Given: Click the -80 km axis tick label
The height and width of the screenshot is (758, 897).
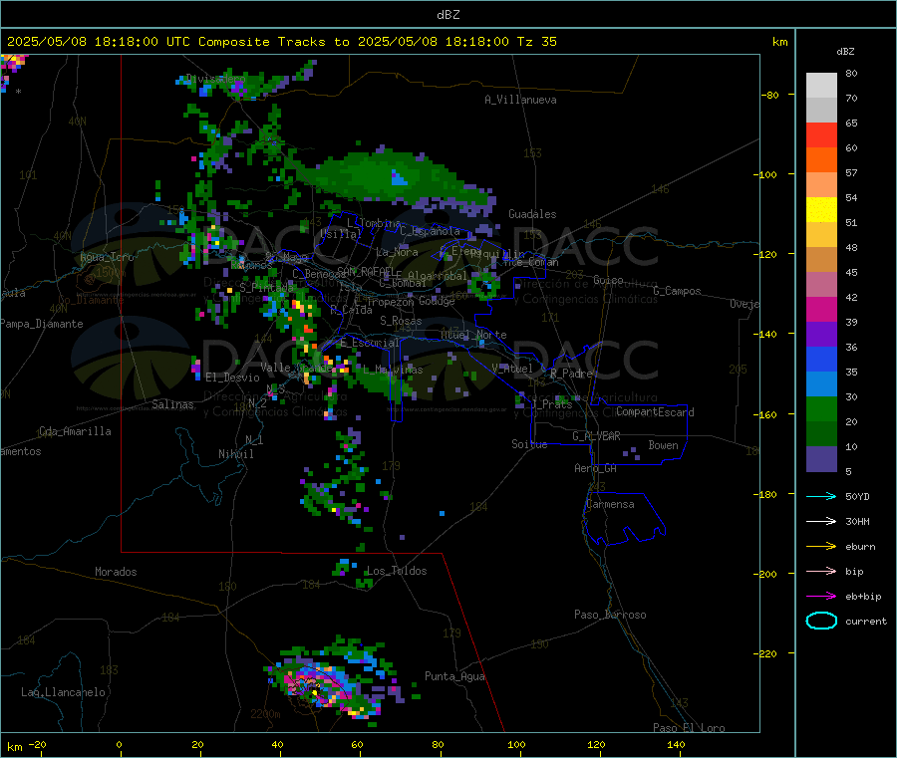Looking at the screenshot, I should pos(770,95).
